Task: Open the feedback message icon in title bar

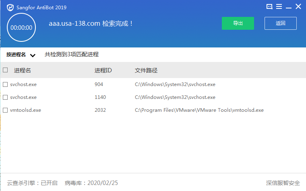Action: [269, 6]
